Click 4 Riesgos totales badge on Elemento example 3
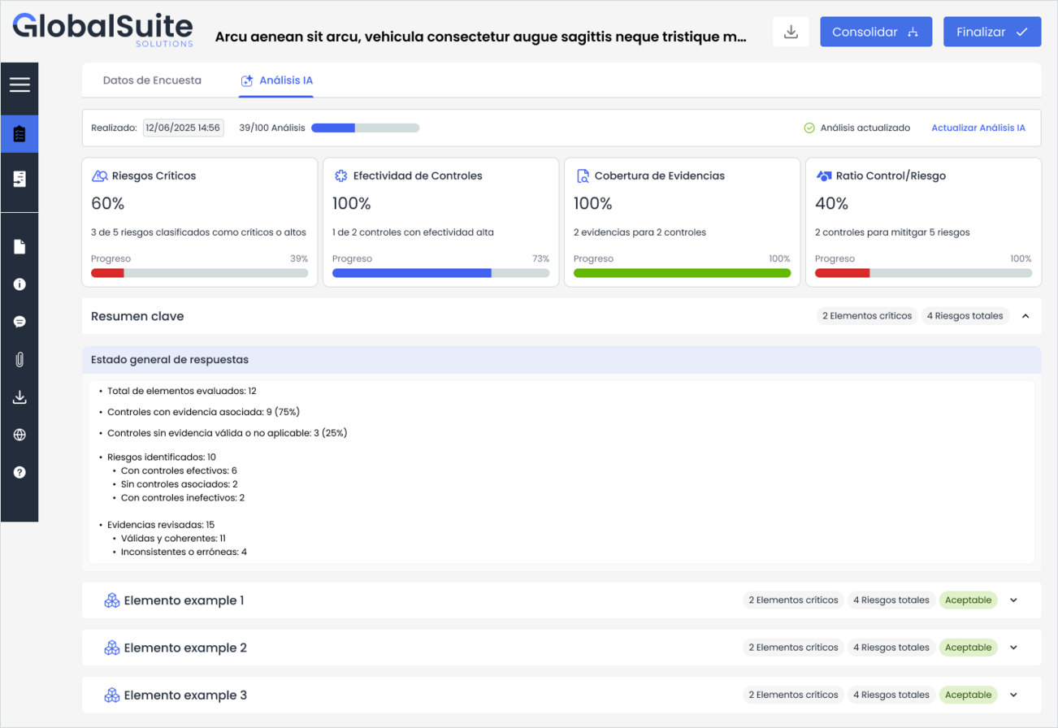Screen dimensions: 1058x728 [x=891, y=695]
